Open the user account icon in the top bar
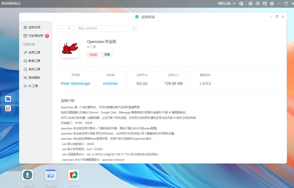294x188 pixels. pyautogui.click(x=258, y=4)
